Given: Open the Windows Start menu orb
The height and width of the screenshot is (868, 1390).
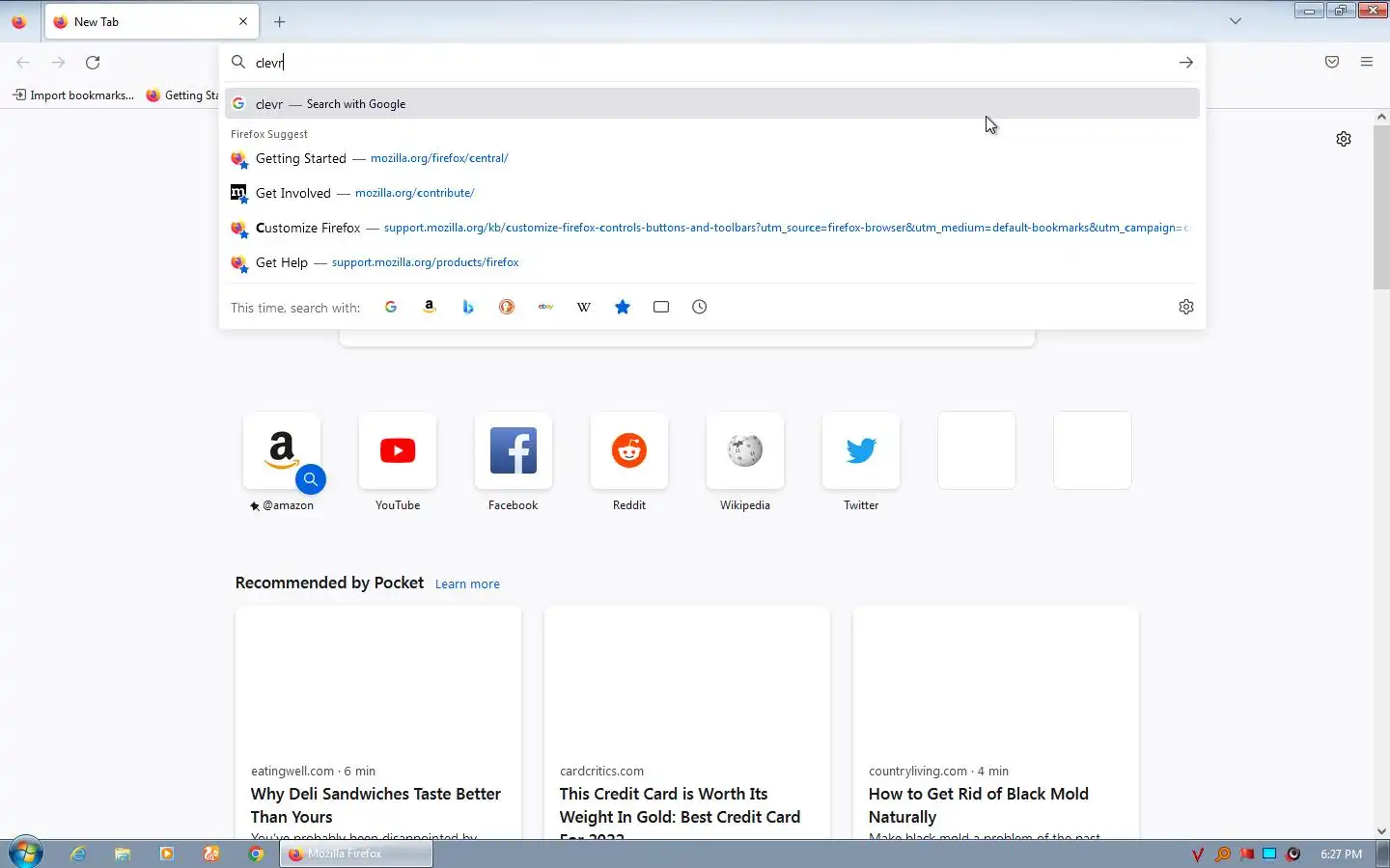Looking at the screenshot, I should [x=26, y=854].
